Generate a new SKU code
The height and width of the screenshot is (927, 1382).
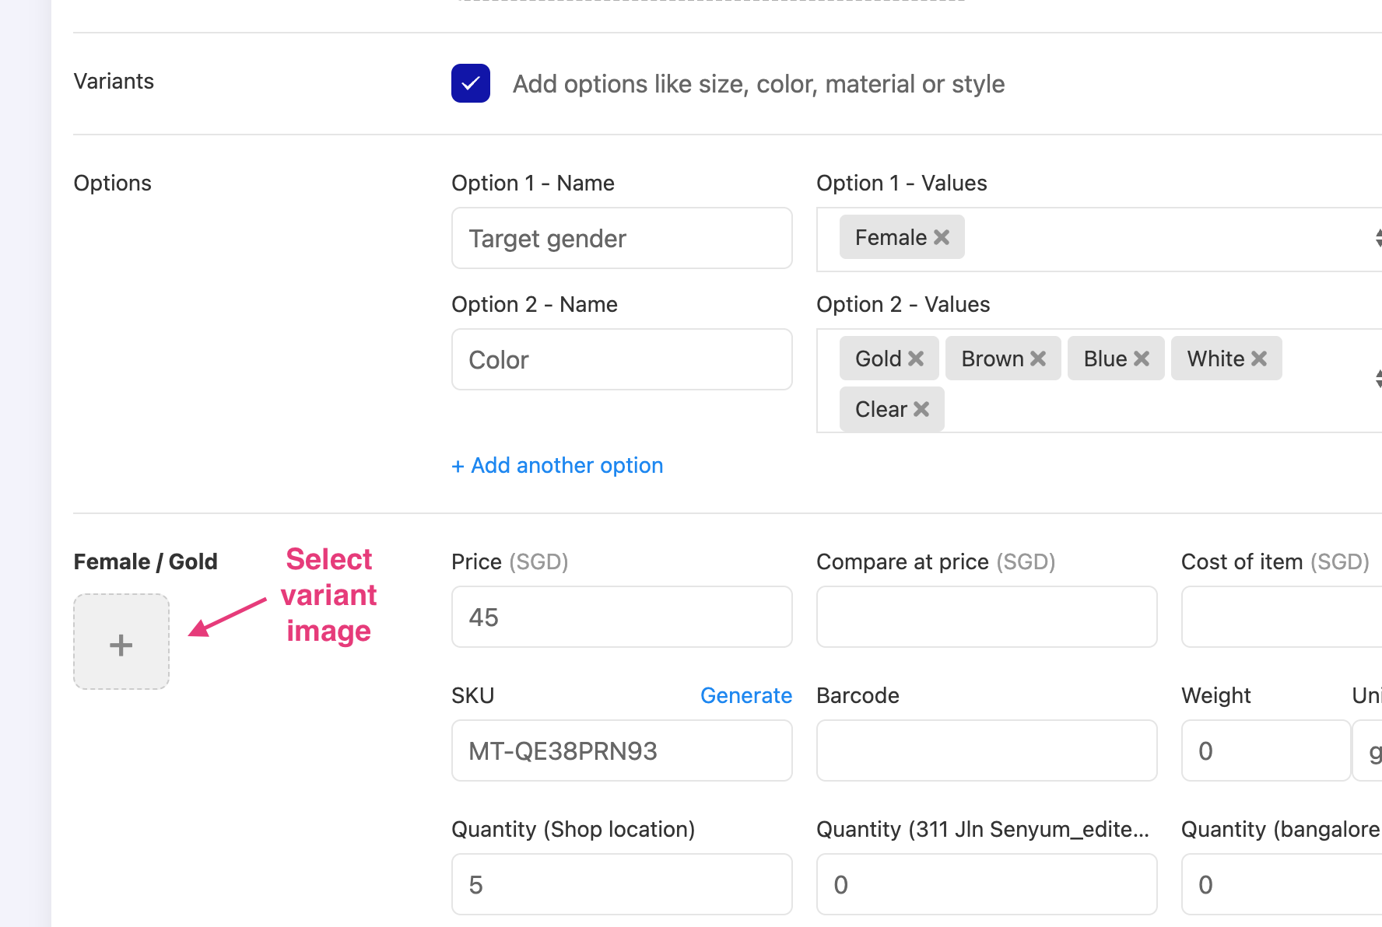745,695
